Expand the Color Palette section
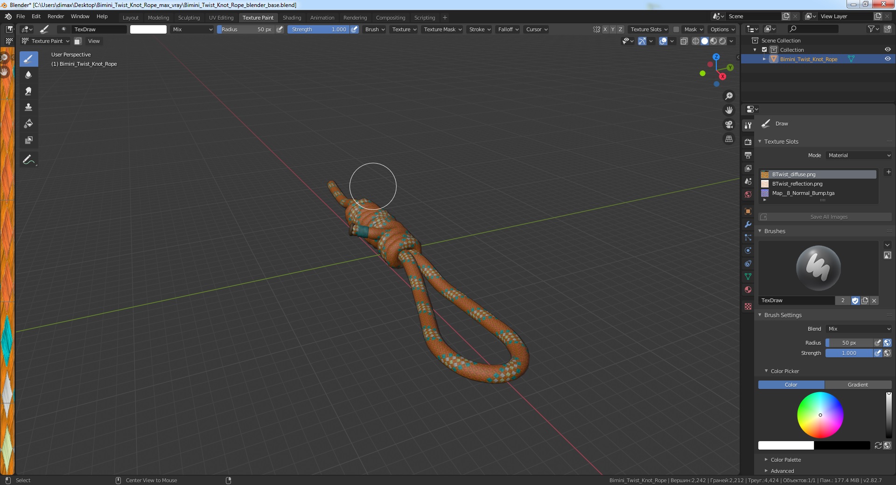 (785, 460)
